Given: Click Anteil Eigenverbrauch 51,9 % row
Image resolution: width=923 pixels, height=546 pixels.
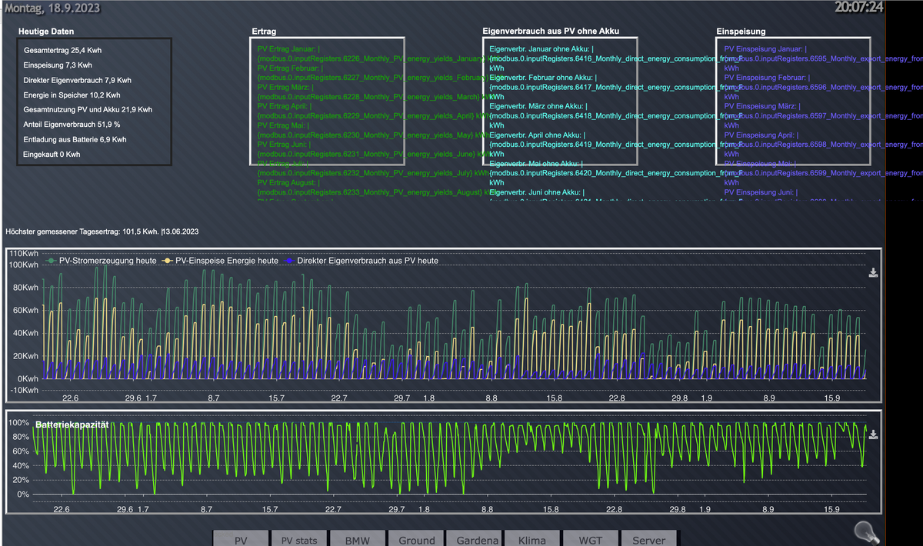Looking at the screenshot, I should click(72, 125).
